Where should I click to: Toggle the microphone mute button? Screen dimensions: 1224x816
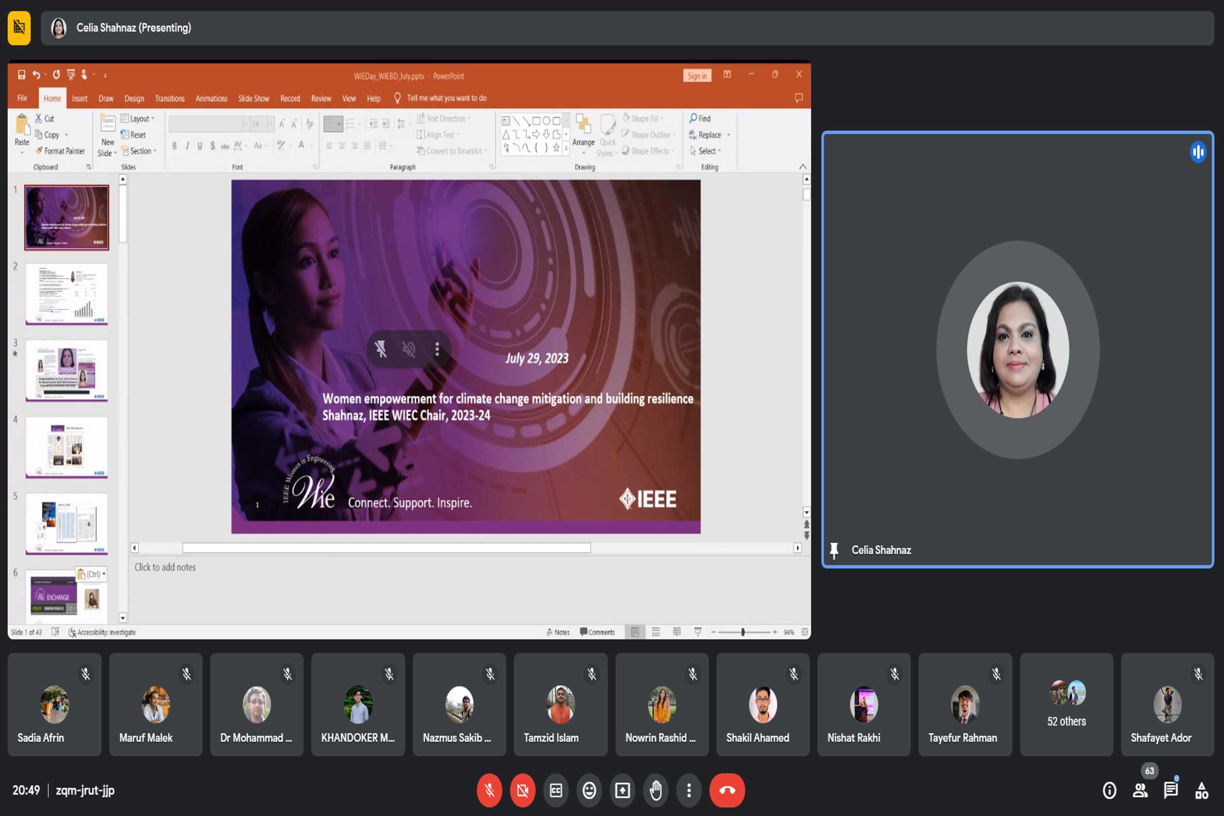[x=489, y=791]
